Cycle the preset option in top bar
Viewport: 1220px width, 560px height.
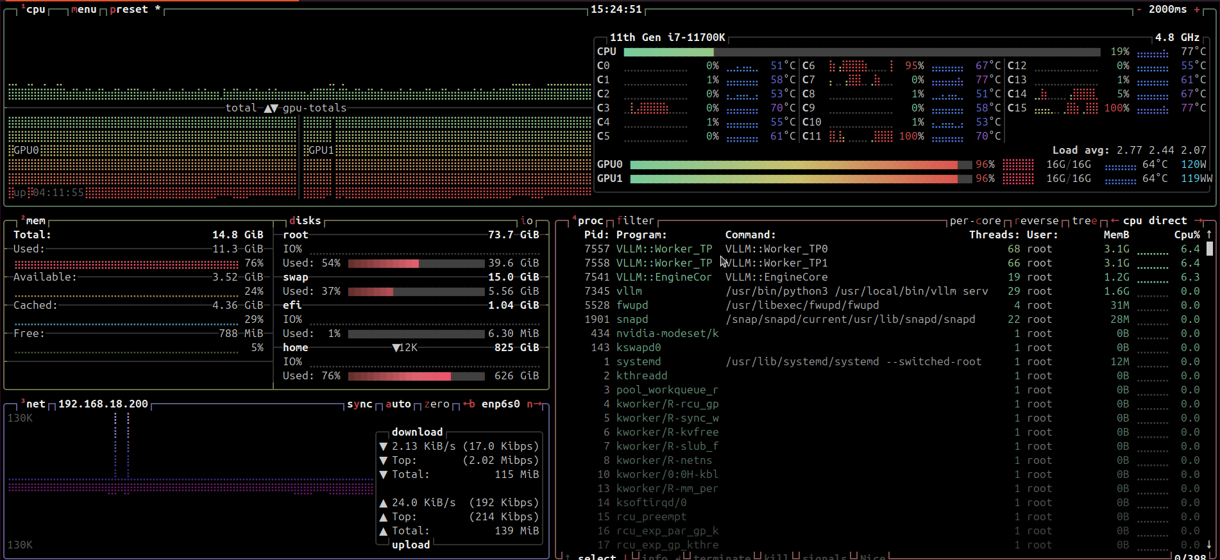point(135,10)
